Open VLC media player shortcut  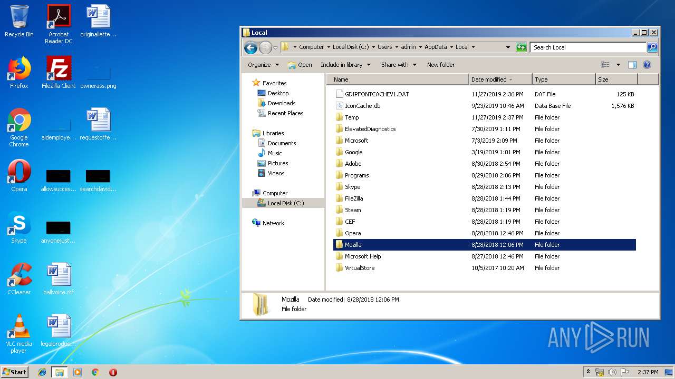[x=19, y=334]
